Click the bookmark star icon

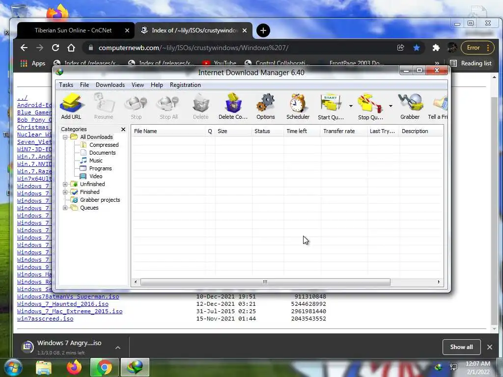(x=417, y=48)
